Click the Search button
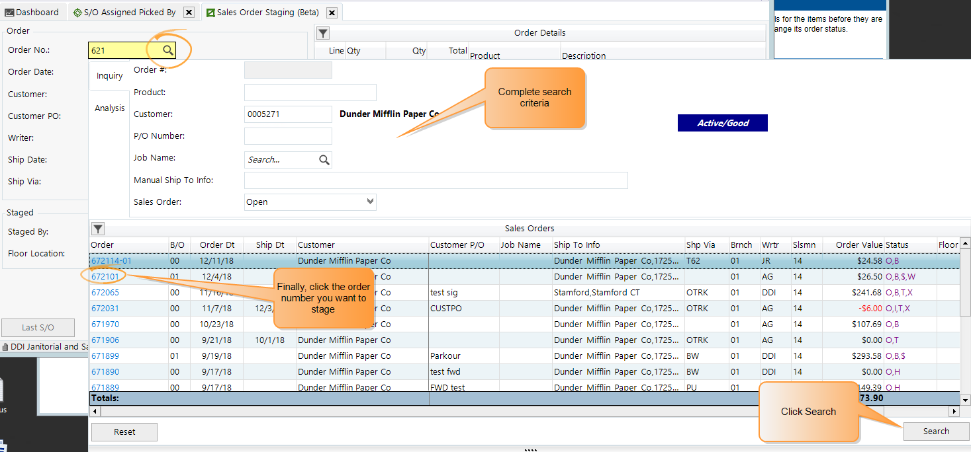 936,431
